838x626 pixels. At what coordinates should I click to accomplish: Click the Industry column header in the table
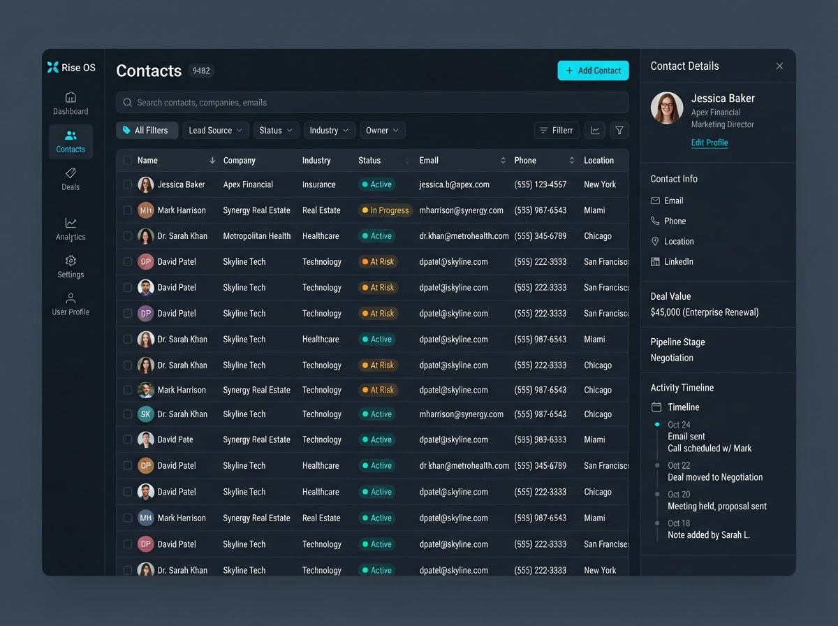tap(316, 161)
